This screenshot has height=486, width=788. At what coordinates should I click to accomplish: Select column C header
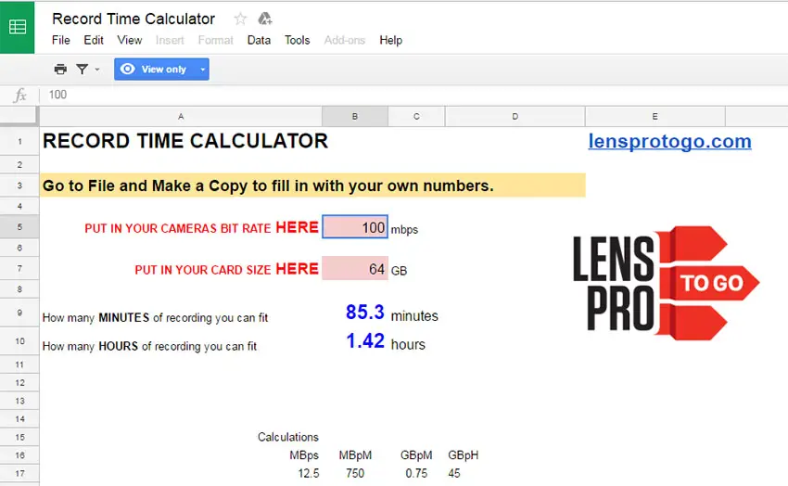[416, 117]
